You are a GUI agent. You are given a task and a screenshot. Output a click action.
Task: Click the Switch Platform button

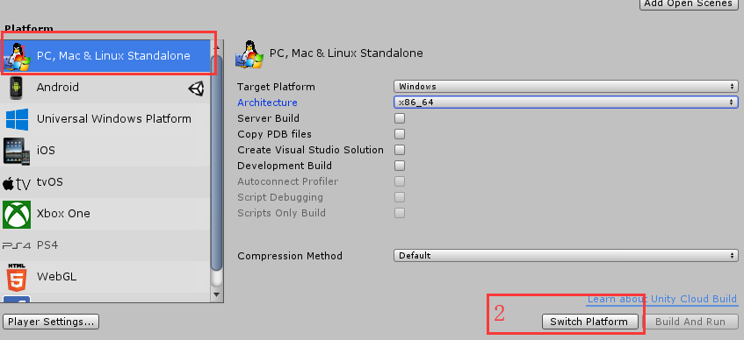tap(589, 322)
